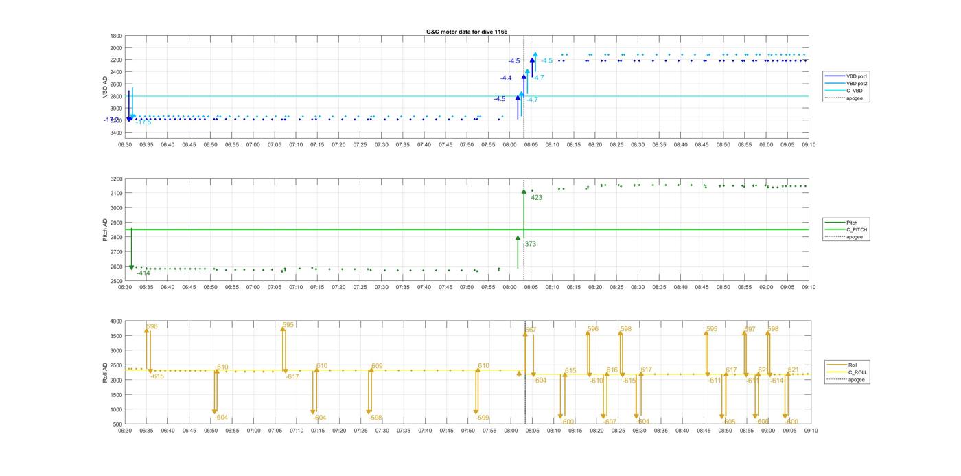Select the 'Pitch AD' y-axis label

point(106,231)
